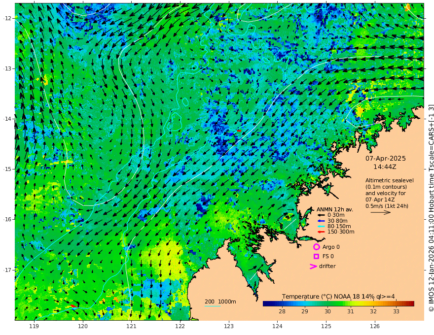Image resolution: width=434 pixels, height=335 pixels.
Task: Click the 31 colorbar tick label
Action: tap(351, 311)
